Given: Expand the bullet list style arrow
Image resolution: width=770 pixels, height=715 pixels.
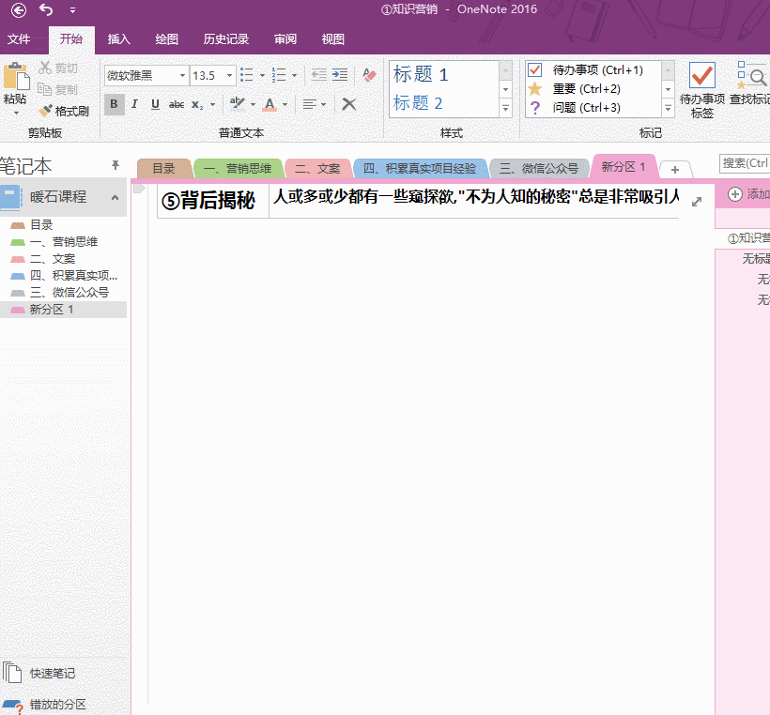Looking at the screenshot, I should click(x=262, y=76).
